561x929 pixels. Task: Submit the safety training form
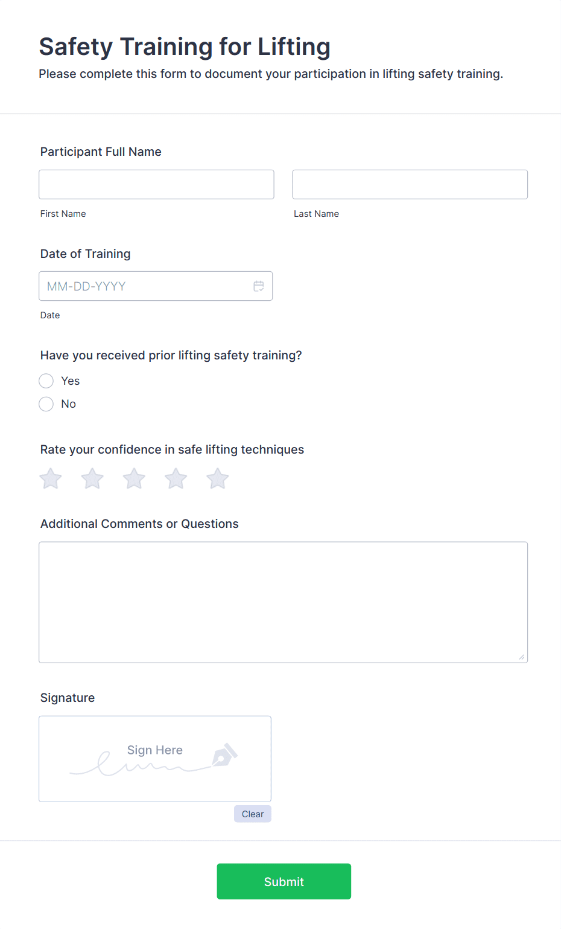pos(284,881)
